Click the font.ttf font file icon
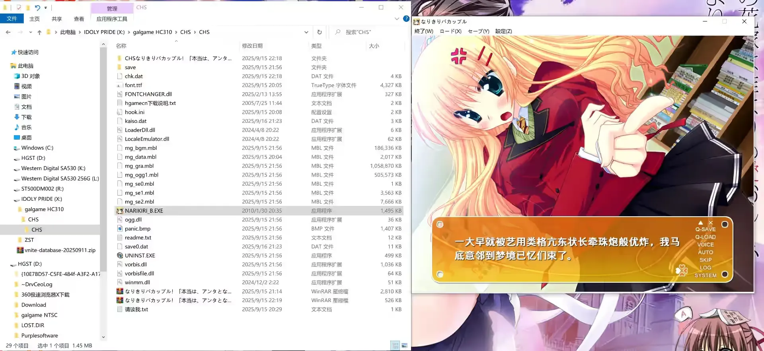764x351 pixels. pos(120,85)
